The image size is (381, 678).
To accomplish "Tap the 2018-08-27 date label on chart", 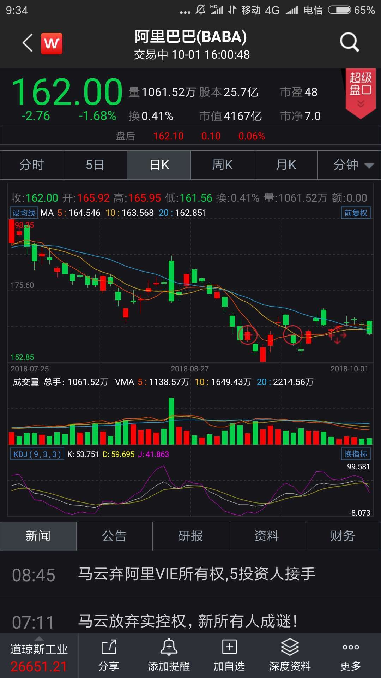I will pos(190,369).
